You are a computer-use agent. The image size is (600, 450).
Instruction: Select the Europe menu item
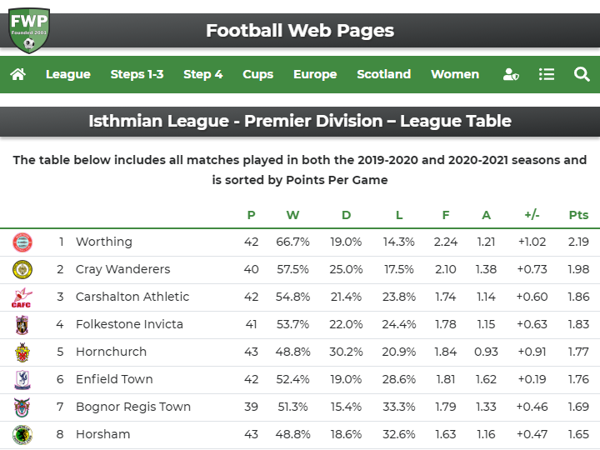[315, 74]
